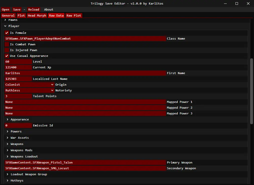
Task: Switch to the General tab
Action: [x=8, y=16]
